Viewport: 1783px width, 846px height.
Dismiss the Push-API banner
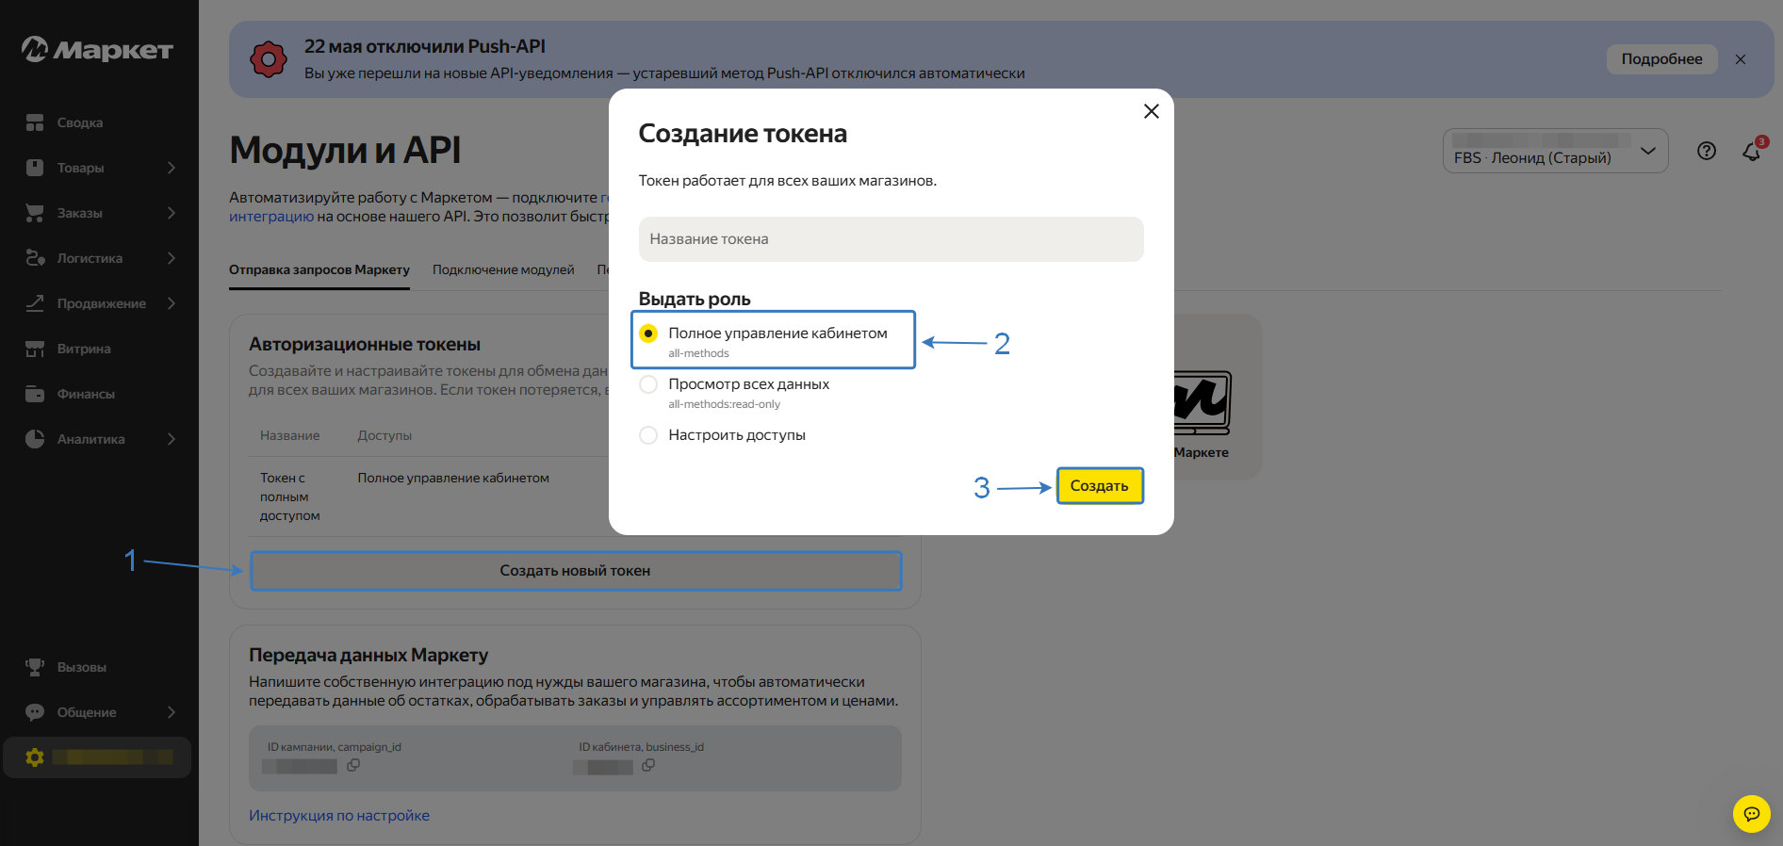[1741, 59]
